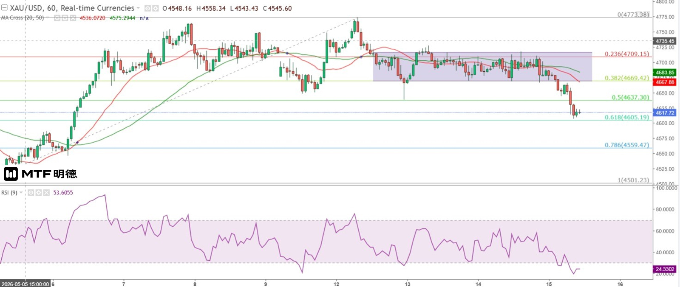Remove the MA Cross indicator with its X icon
The width and height of the screenshot is (680, 287).
click(73, 18)
